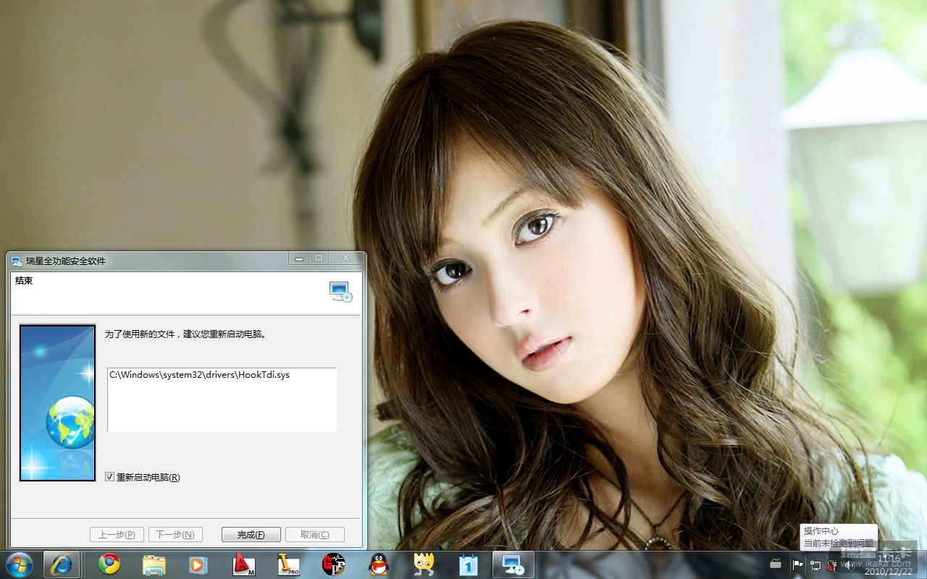Open the blue calendar taskbar icon
The image size is (927, 579).
[469, 564]
